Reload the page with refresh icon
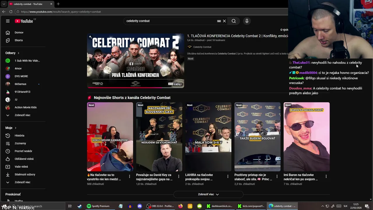 click(x=11, y=12)
